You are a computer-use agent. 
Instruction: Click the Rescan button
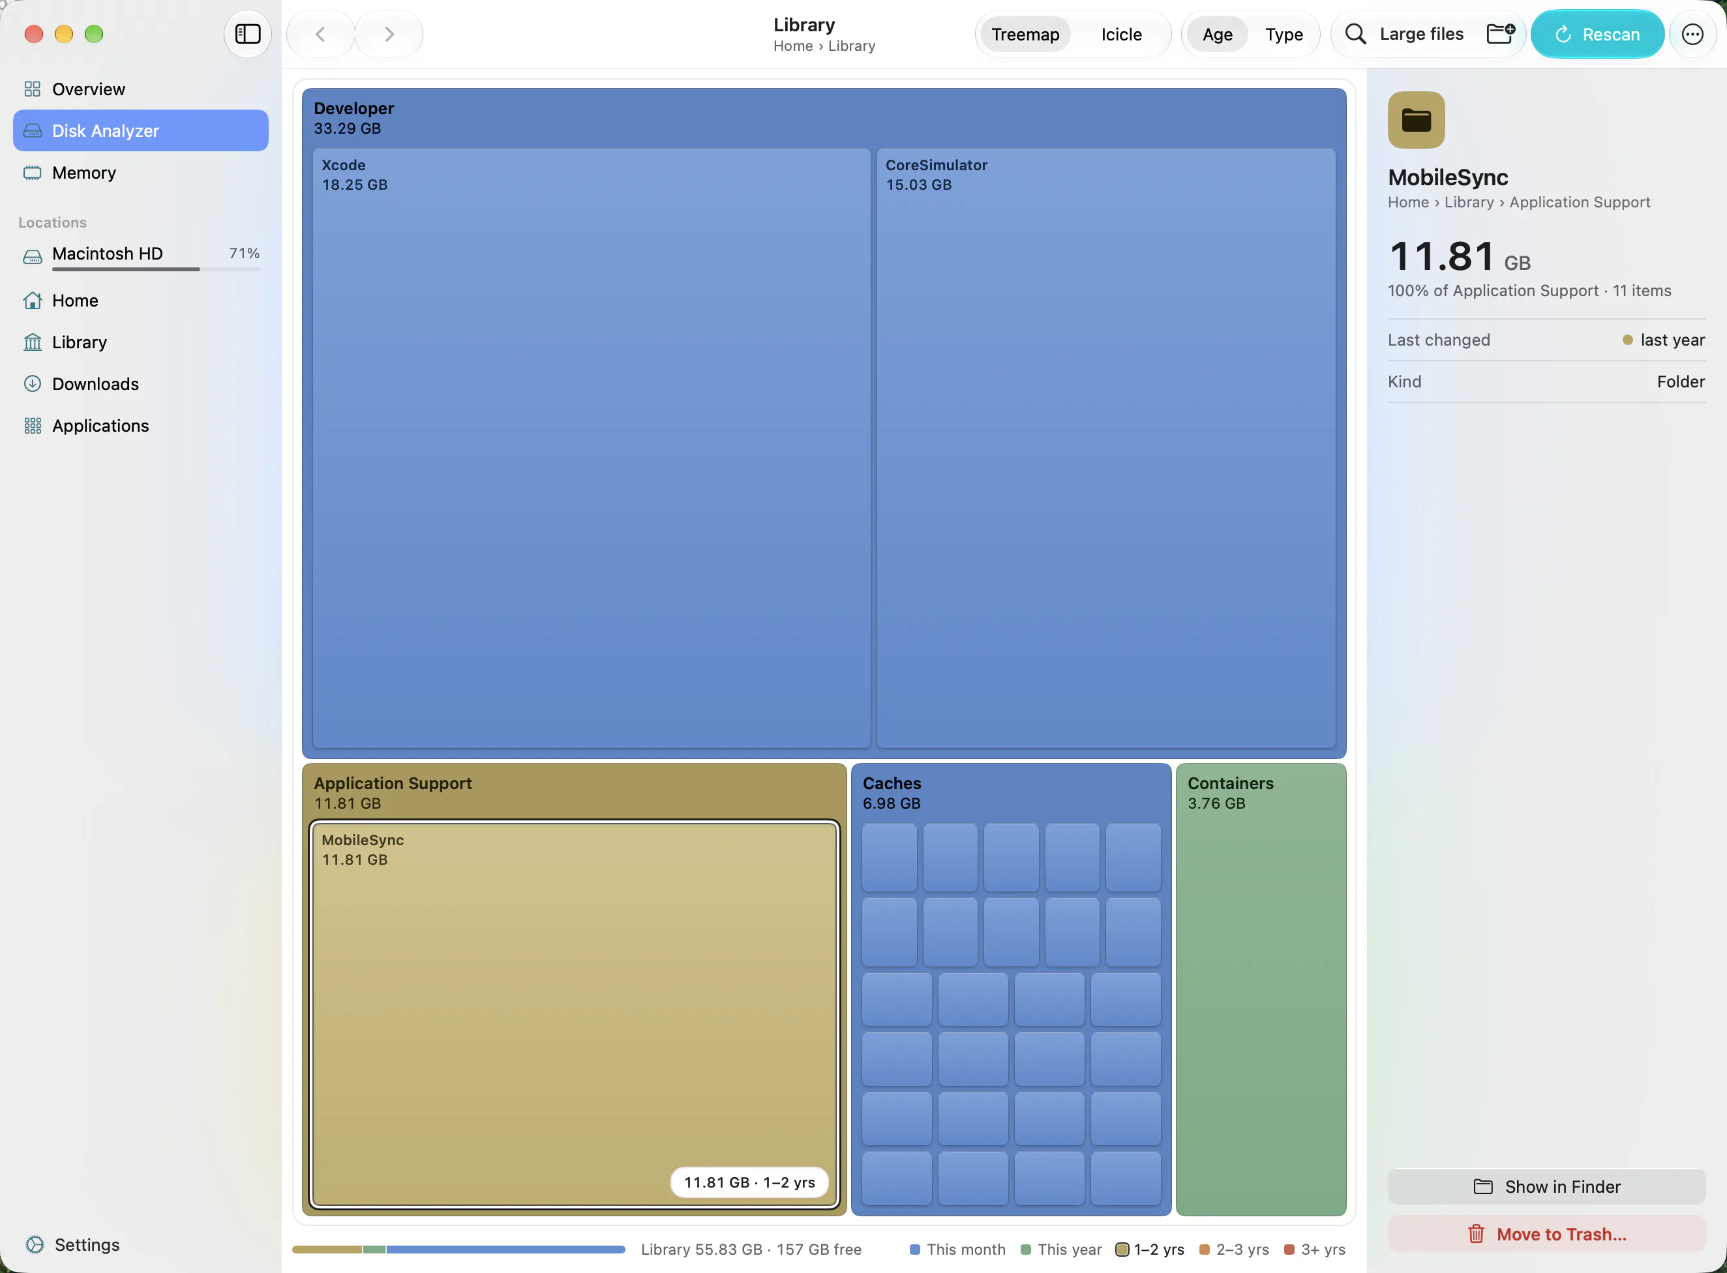[x=1597, y=34]
